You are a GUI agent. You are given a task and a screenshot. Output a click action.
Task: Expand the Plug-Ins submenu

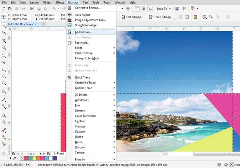pyautogui.click(x=91, y=160)
